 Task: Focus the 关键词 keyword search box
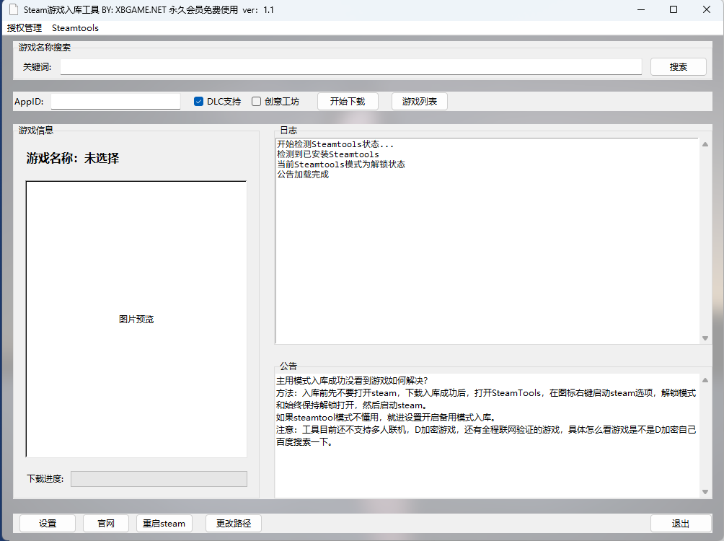(350, 66)
